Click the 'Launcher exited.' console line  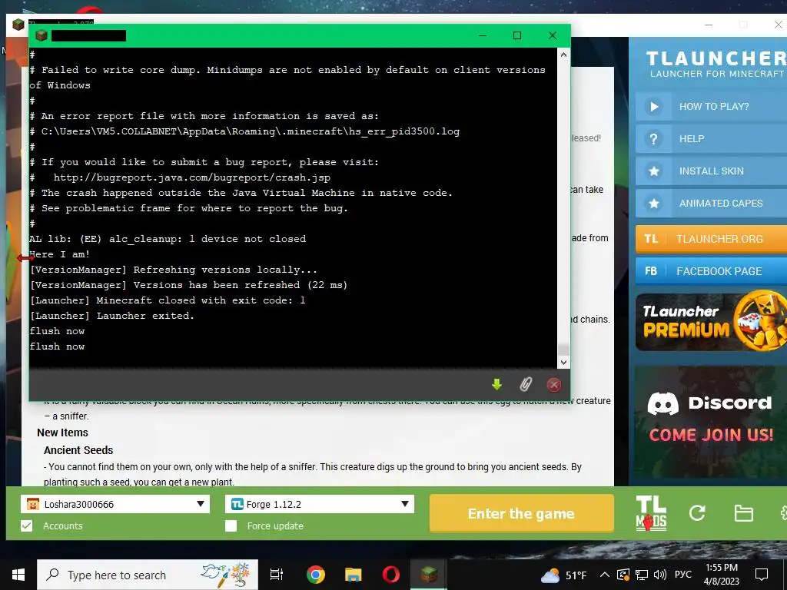click(111, 316)
